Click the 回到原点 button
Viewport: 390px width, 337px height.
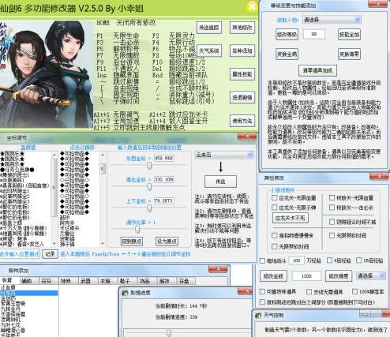[131, 242]
